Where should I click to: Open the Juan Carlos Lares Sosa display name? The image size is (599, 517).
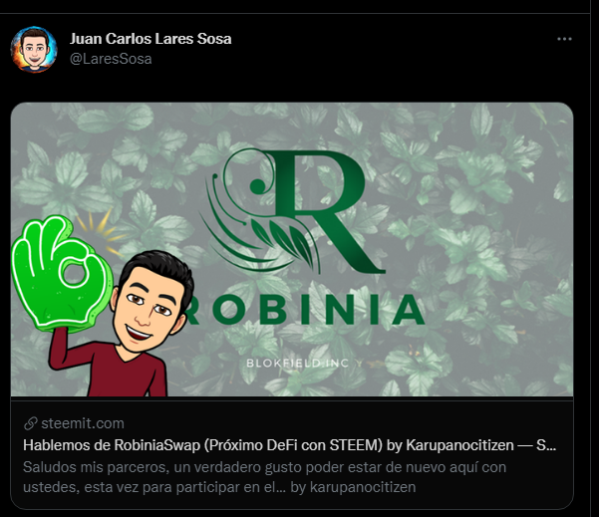click(x=150, y=39)
